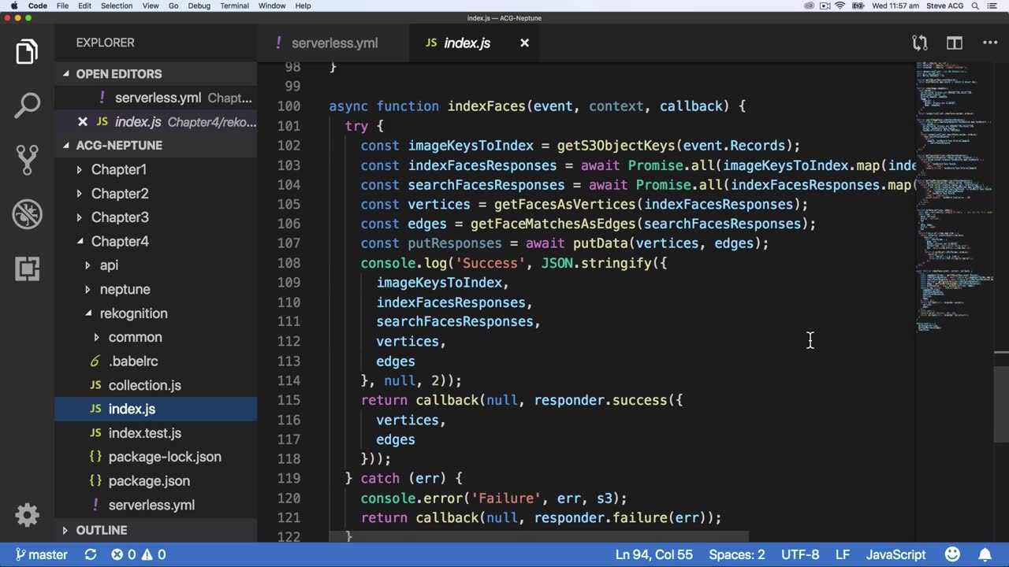This screenshot has height=567, width=1009.
Task: Collapse the OPEN EDITORS section
Action: click(118, 74)
